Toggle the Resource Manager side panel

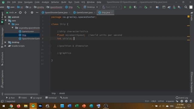[x=2, y=38]
